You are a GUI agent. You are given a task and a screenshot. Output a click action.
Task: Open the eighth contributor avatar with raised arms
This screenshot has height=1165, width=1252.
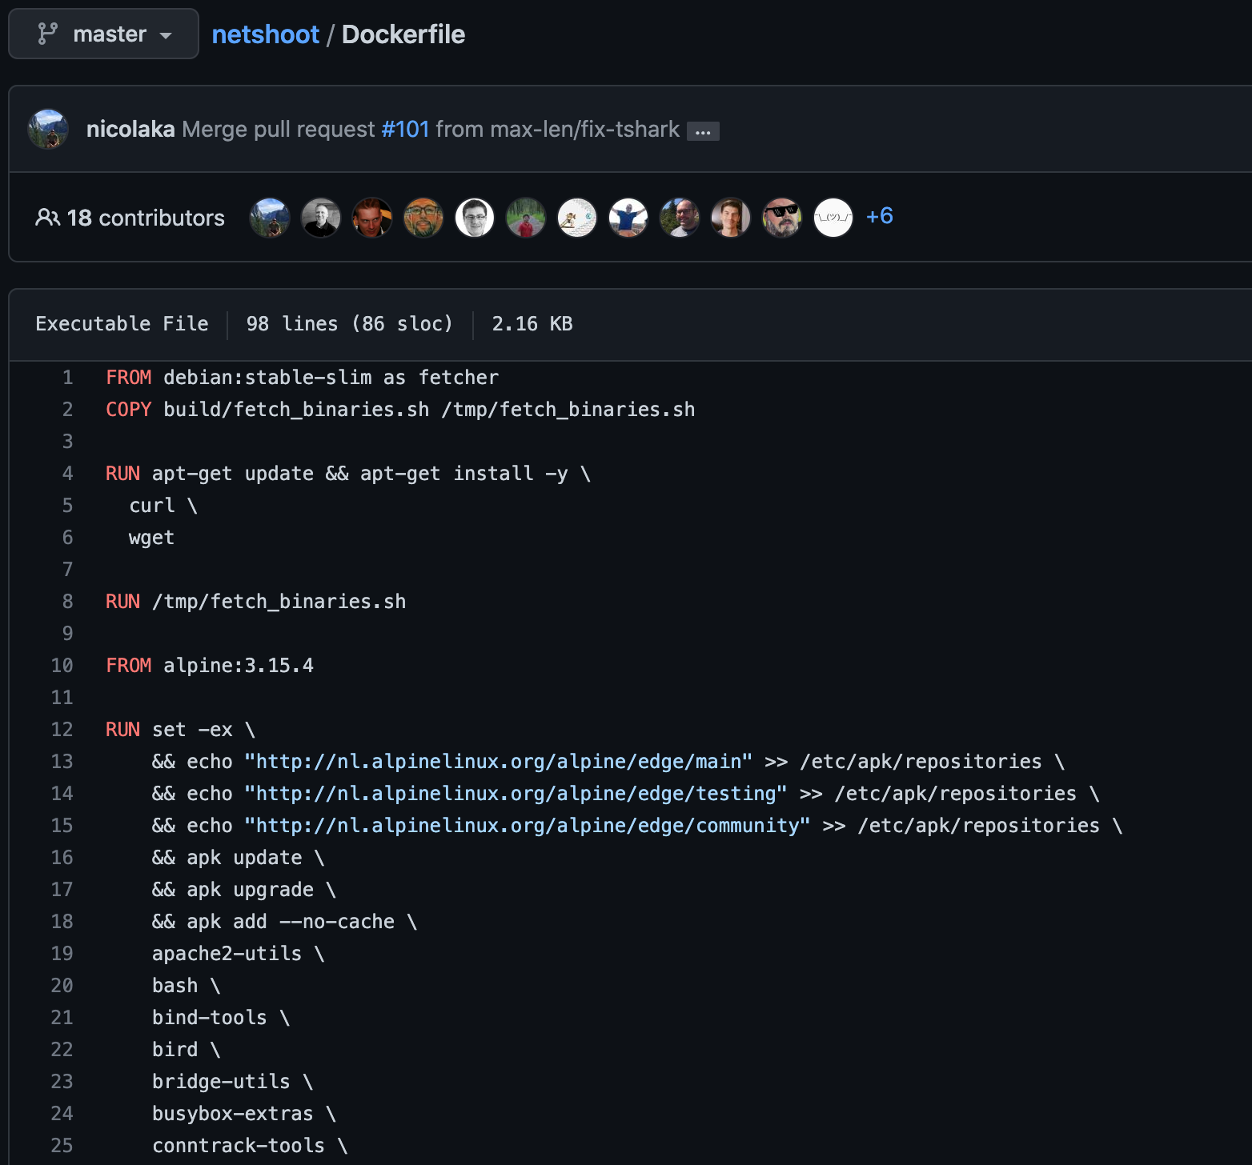click(x=628, y=218)
